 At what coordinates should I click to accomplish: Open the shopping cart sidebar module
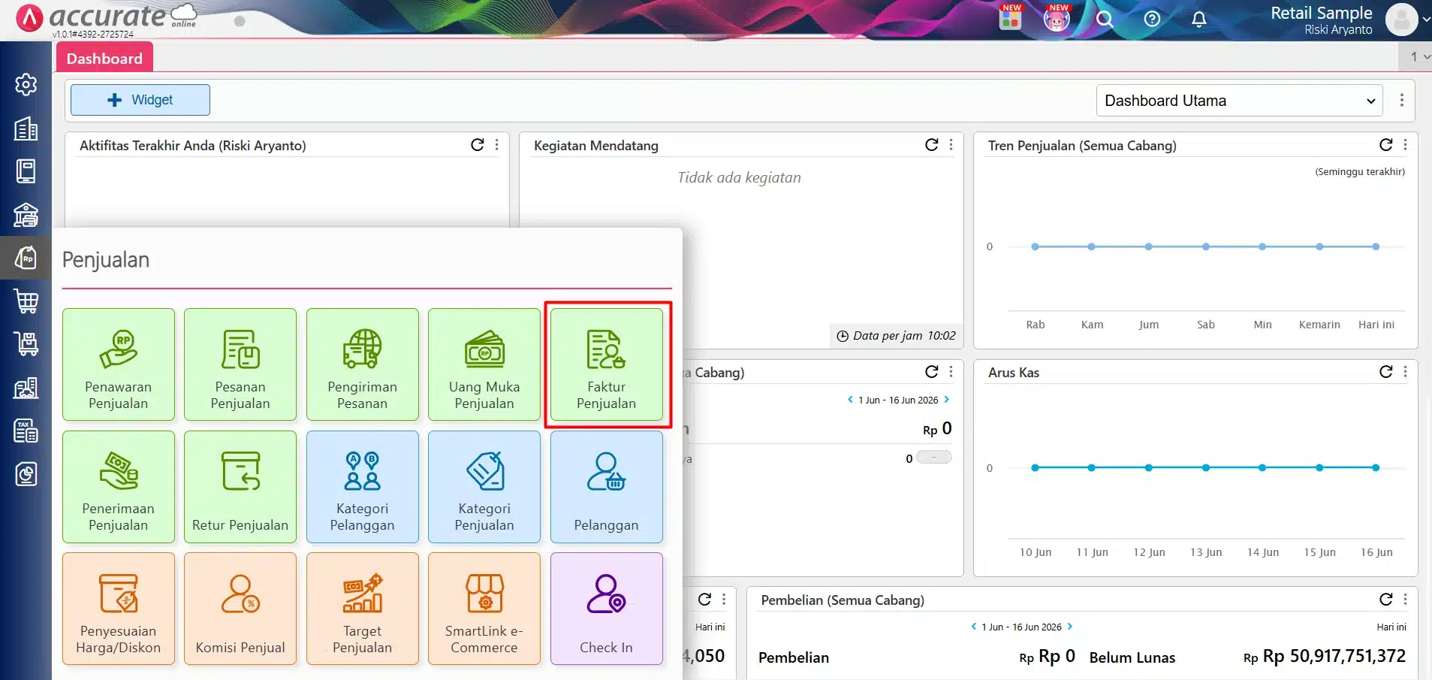pos(26,301)
